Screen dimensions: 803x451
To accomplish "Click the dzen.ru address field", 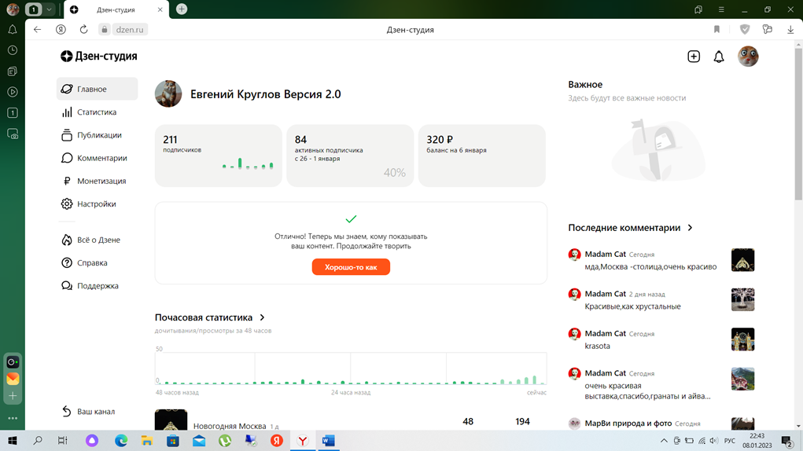I will click(130, 30).
